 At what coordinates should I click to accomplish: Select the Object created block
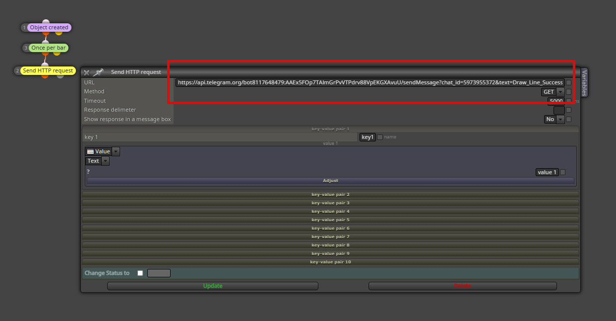point(49,28)
